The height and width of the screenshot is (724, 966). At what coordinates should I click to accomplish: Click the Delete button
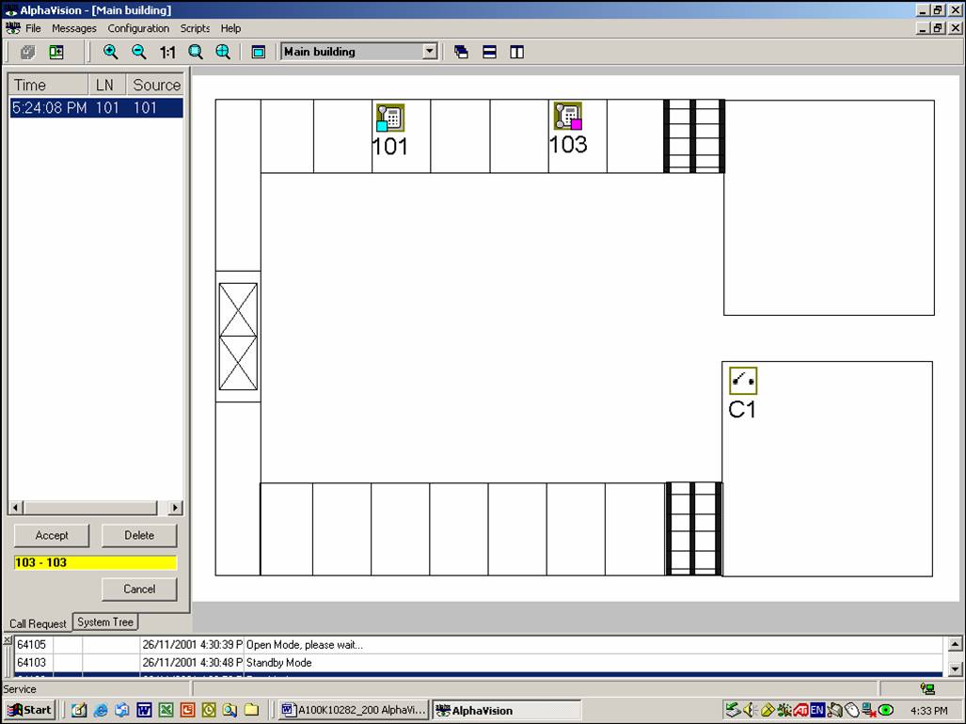pyautogui.click(x=139, y=536)
